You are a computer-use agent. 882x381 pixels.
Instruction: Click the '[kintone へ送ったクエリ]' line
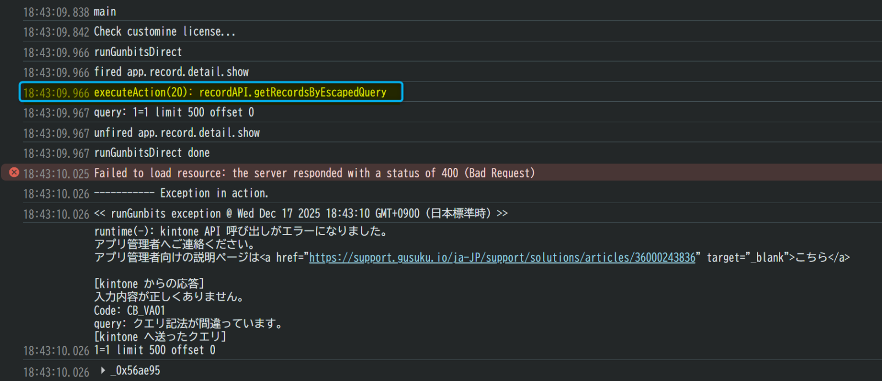pyautogui.click(x=160, y=337)
